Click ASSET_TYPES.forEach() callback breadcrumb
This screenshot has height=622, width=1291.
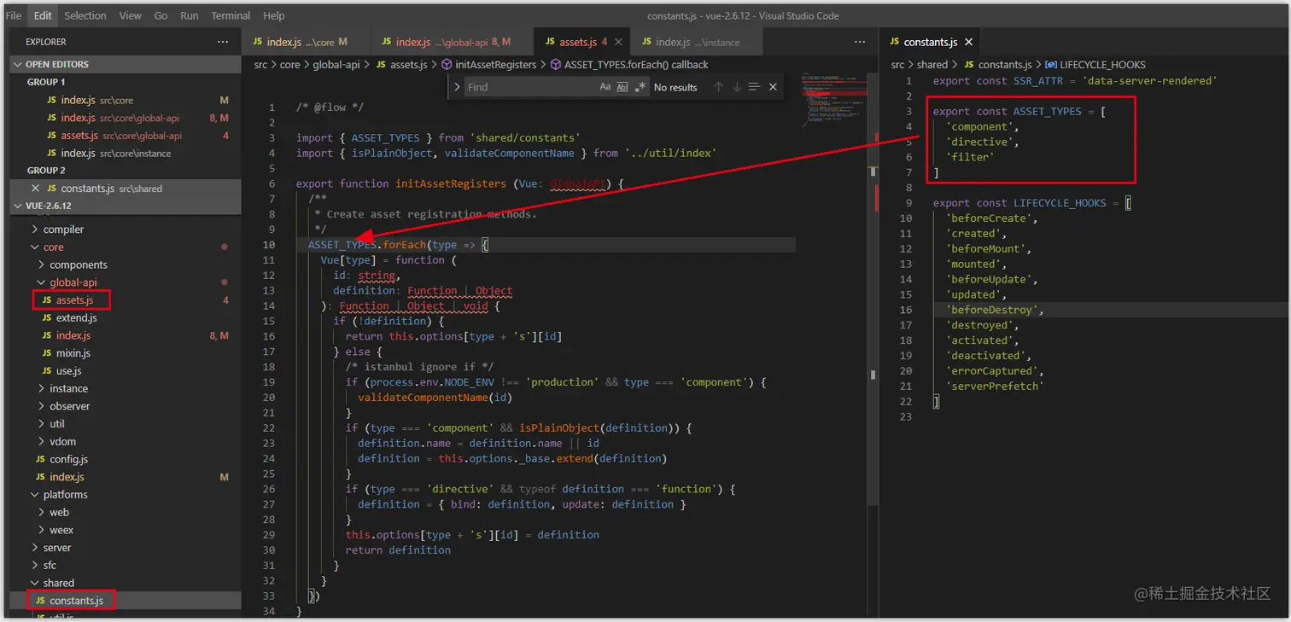[628, 65]
